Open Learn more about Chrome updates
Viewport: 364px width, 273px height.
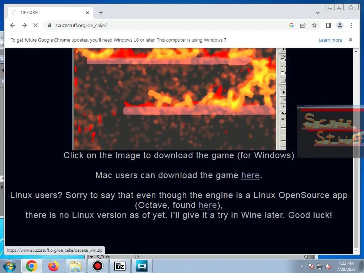[330, 40]
